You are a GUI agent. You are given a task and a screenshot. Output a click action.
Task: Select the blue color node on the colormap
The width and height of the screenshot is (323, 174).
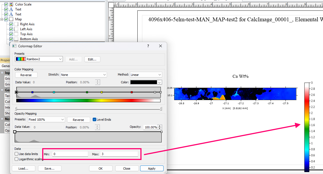coord(33,92)
